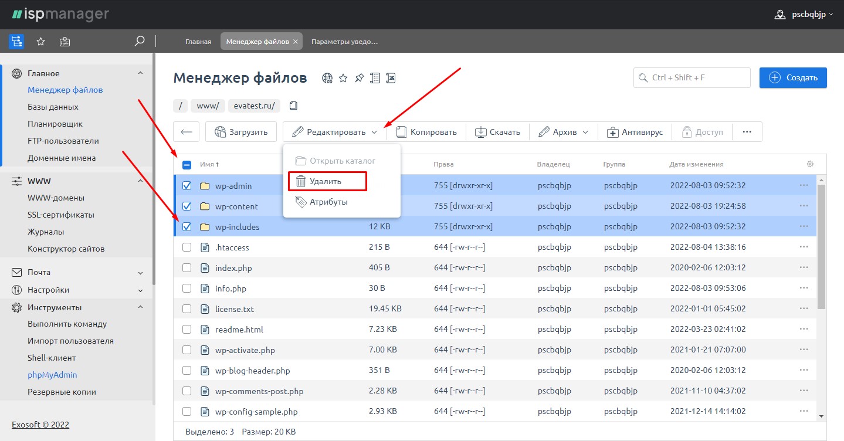Click the wp-content folder icon
Image resolution: width=844 pixels, height=441 pixels.
pos(205,206)
